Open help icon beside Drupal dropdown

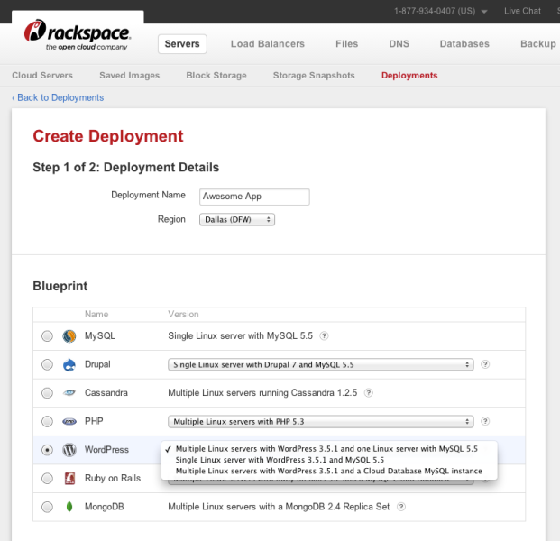tap(485, 364)
